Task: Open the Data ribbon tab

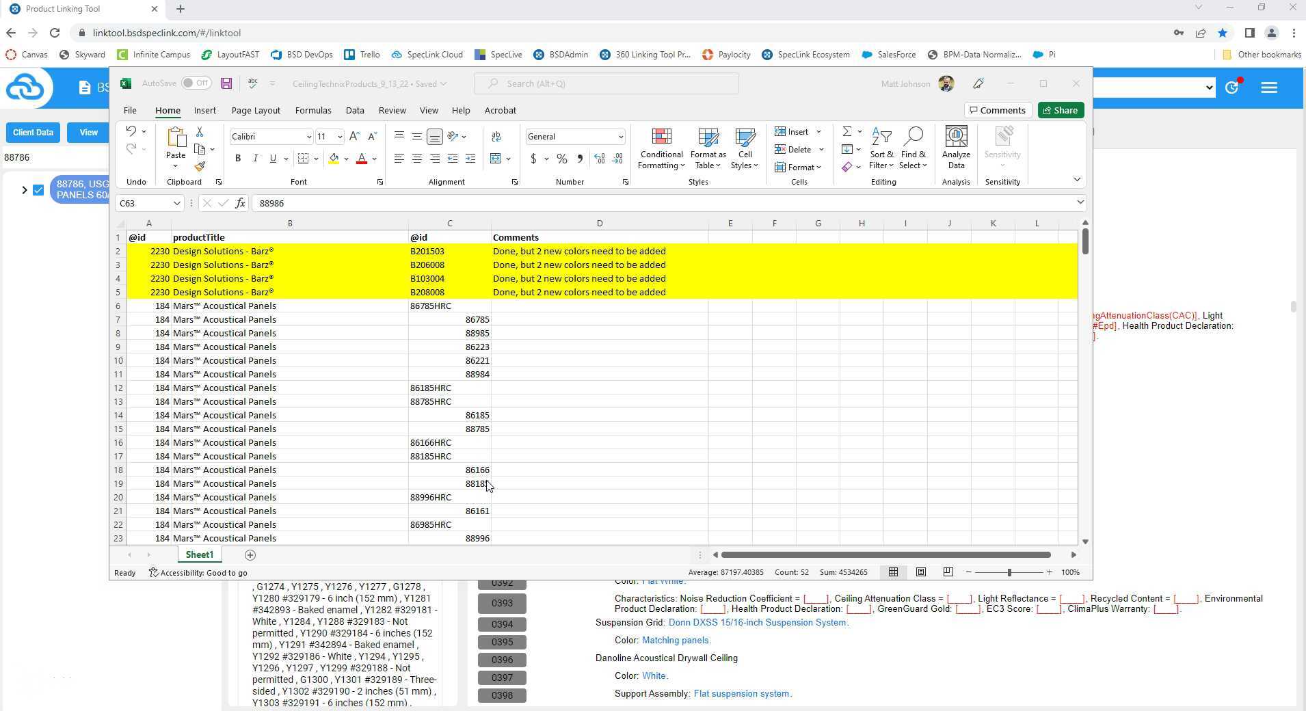Action: tap(355, 110)
